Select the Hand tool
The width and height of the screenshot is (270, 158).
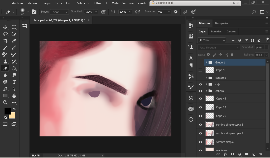coord(14,96)
